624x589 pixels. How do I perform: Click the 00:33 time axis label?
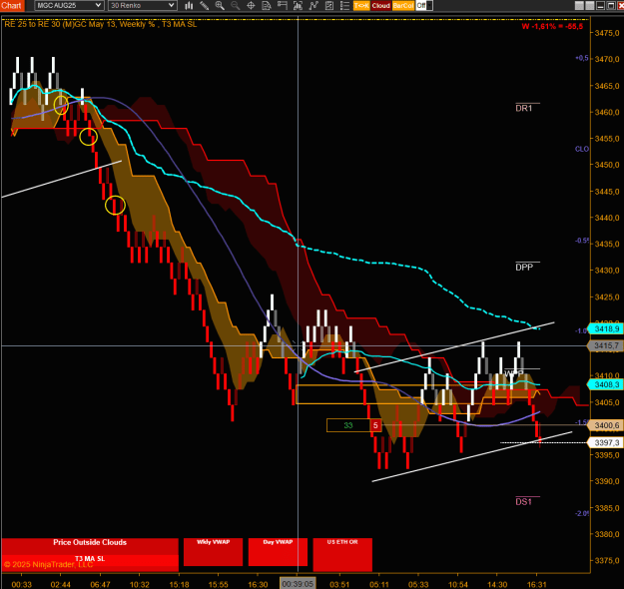22,584
